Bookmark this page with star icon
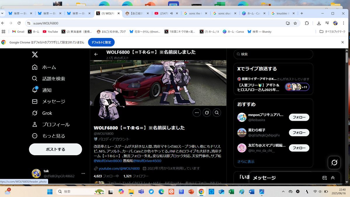Image resolution: width=350 pixels, height=197 pixels. coord(295,23)
